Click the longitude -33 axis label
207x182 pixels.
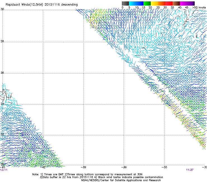point(164,167)
